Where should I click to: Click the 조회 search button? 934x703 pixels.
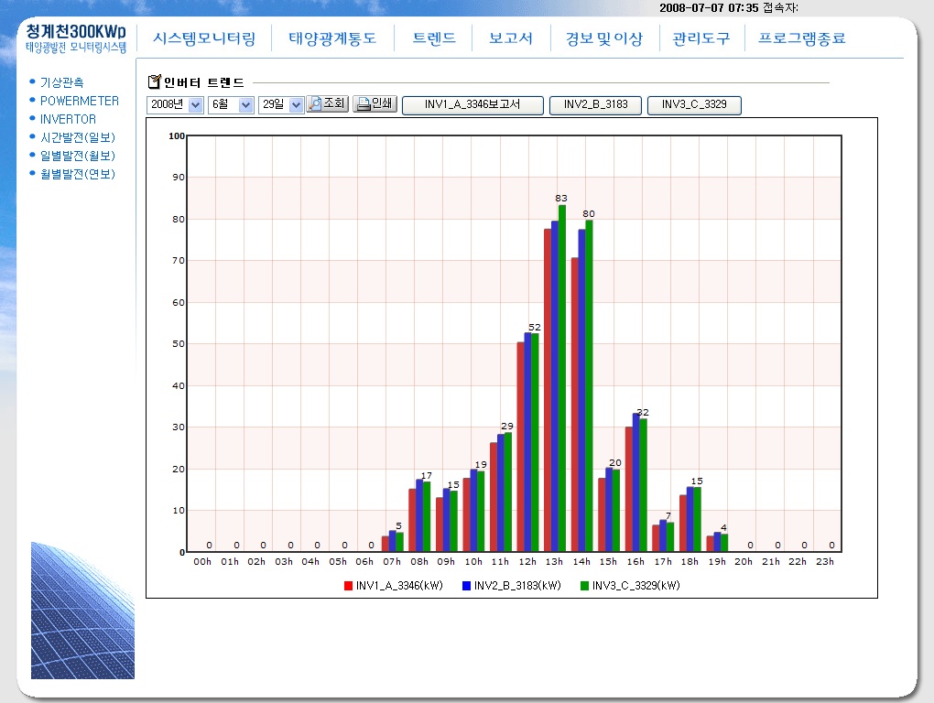[327, 104]
